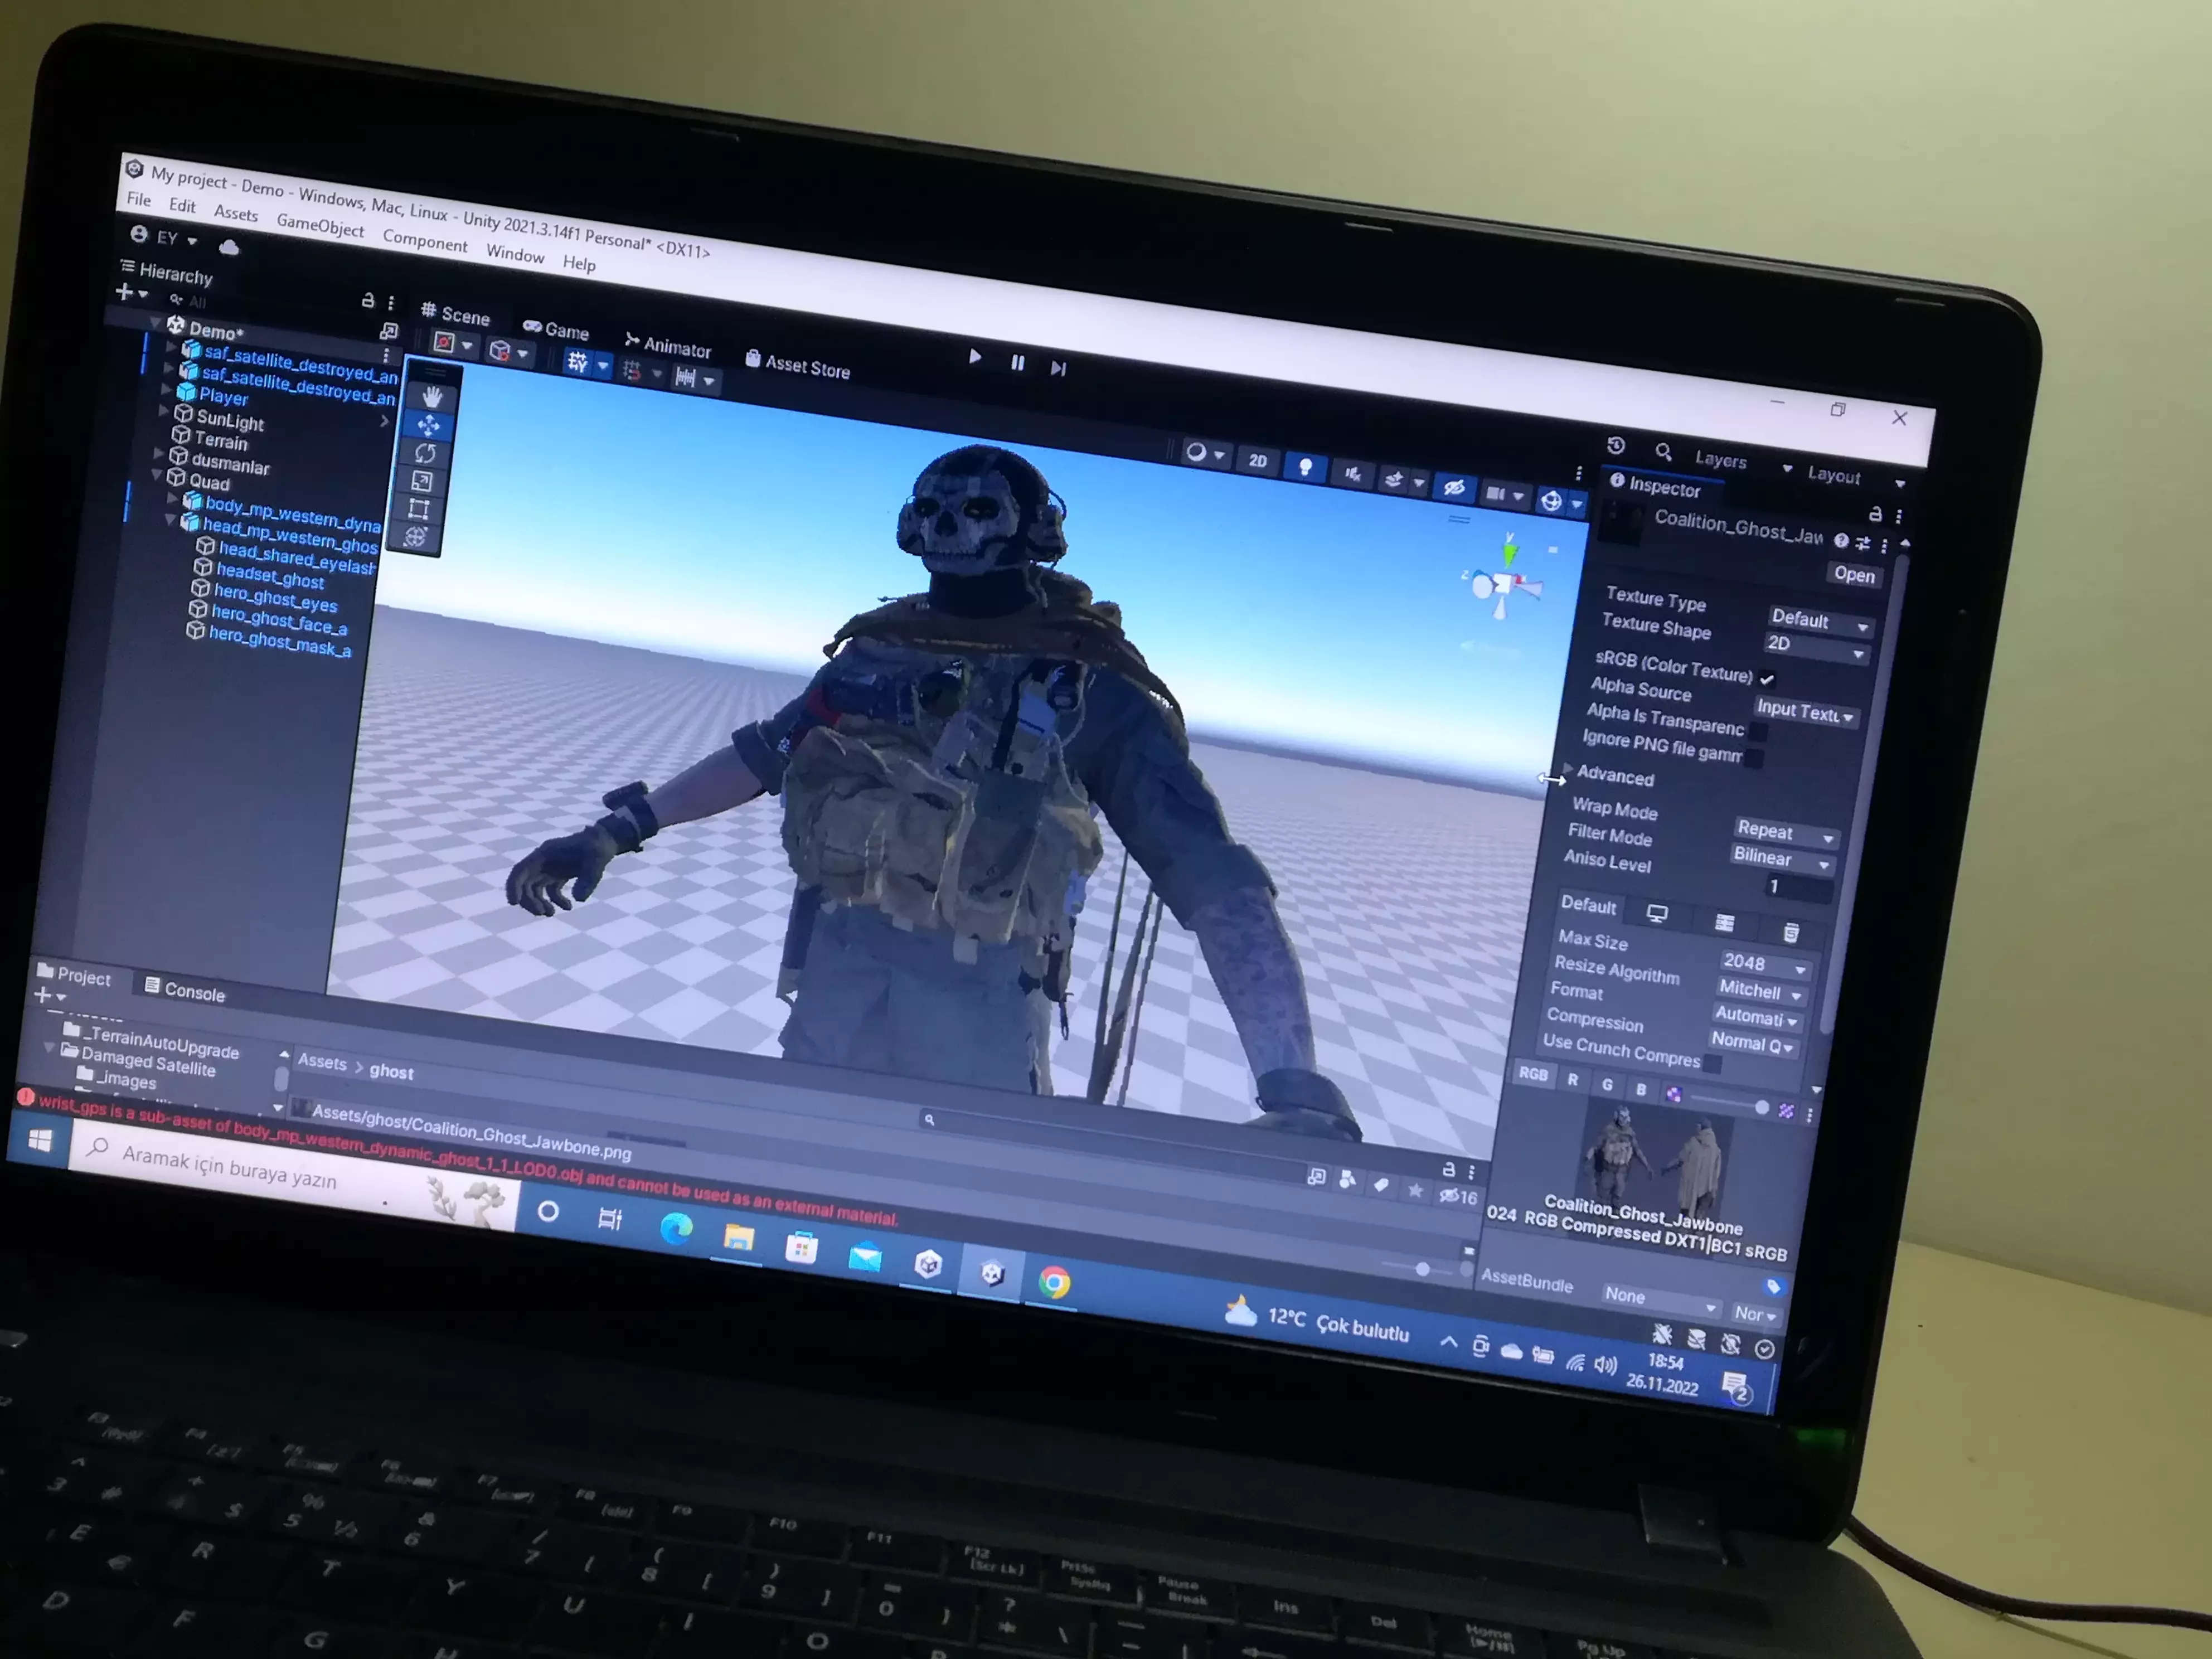Adjust the texture preview mip slider
The height and width of the screenshot is (1659, 2212).
click(1761, 1107)
